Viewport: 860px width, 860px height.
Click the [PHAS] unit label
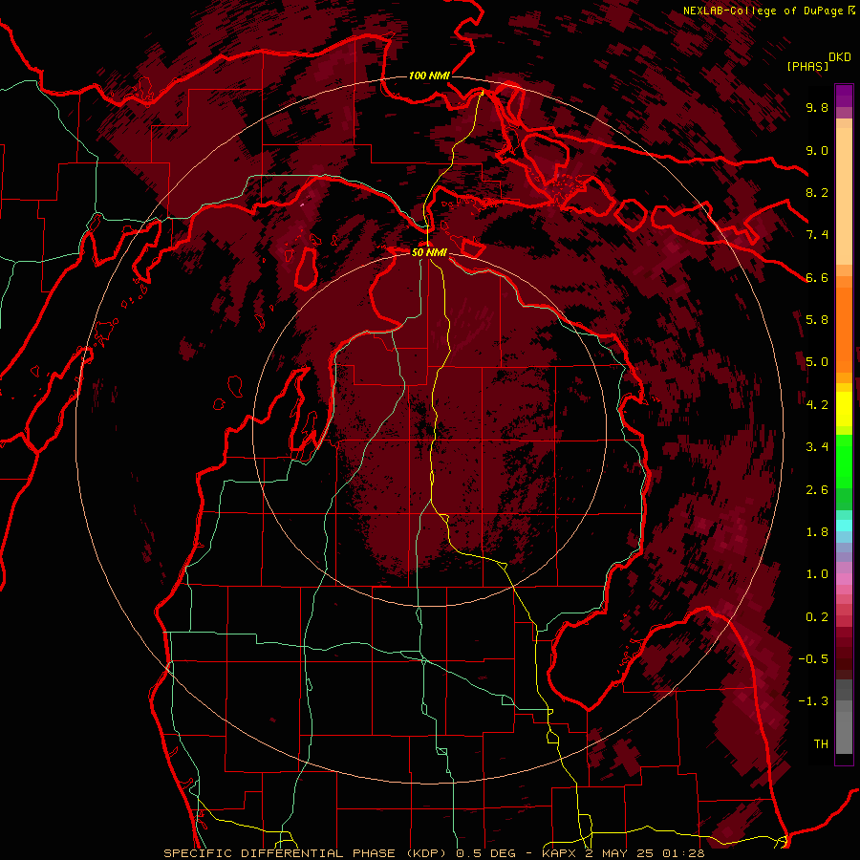tap(807, 66)
